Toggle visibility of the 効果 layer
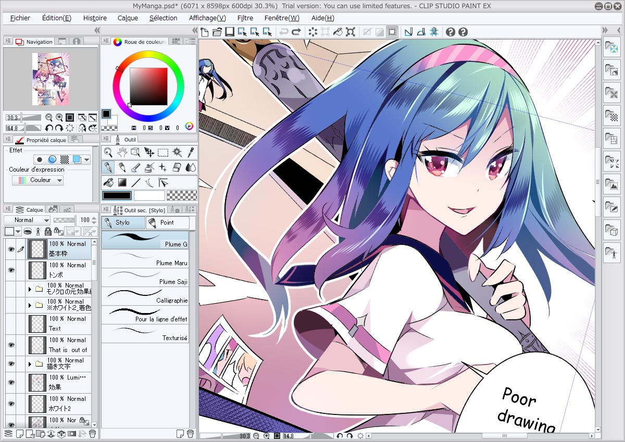The width and height of the screenshot is (625, 442). (11, 382)
